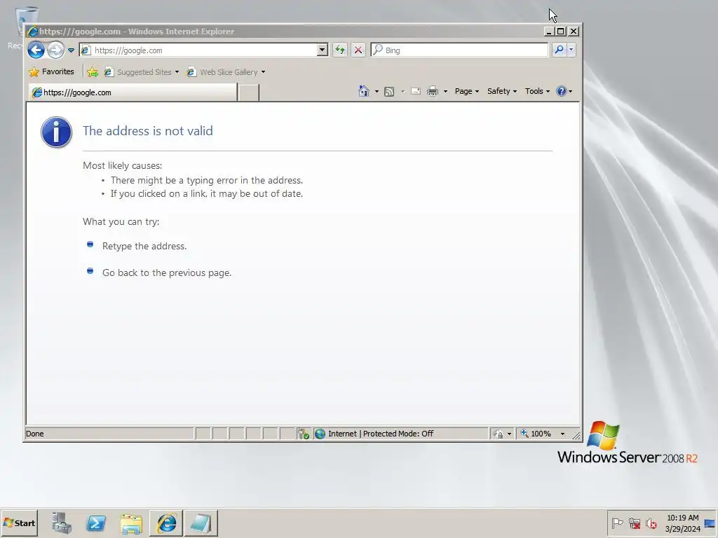The height and width of the screenshot is (538, 718).
Task: Expand the Home button dropdown arrow
Action: pos(377,92)
